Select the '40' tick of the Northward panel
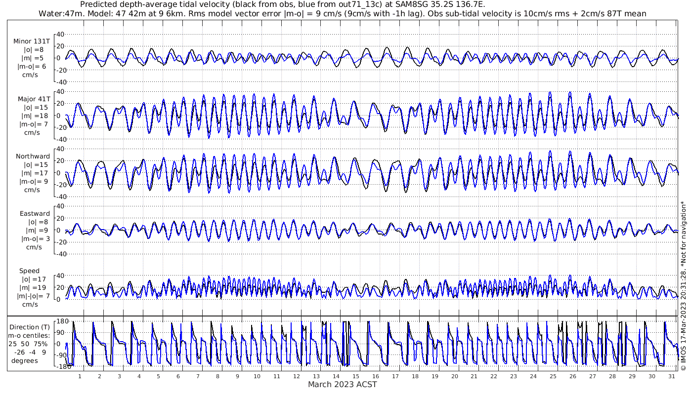692x395 pixels. 61,149
